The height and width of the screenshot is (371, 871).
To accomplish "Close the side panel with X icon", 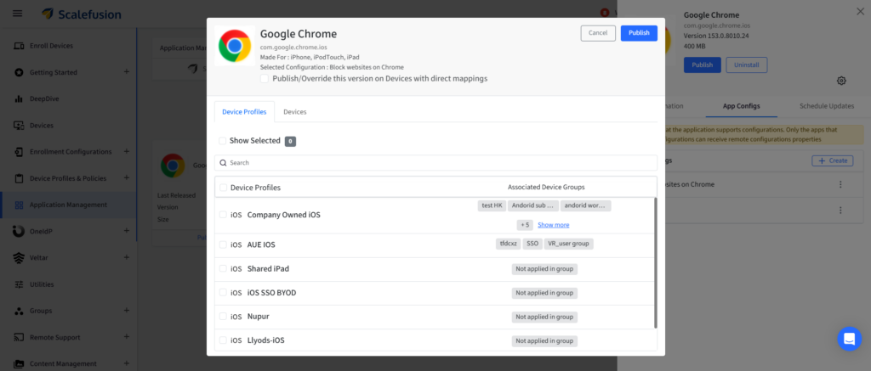I will pos(860,12).
